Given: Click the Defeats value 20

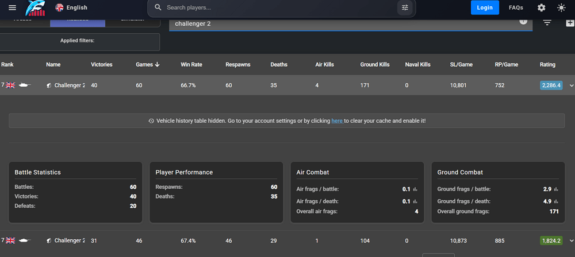Looking at the screenshot, I should 133,206.
